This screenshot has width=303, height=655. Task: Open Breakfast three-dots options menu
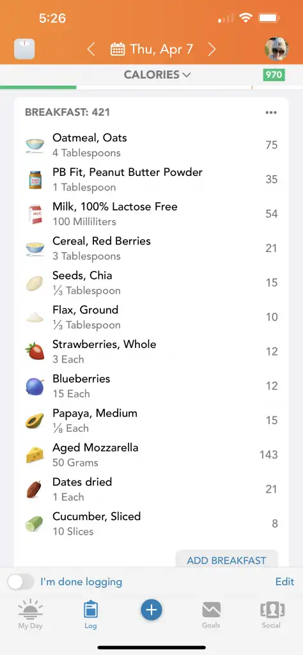point(271,113)
